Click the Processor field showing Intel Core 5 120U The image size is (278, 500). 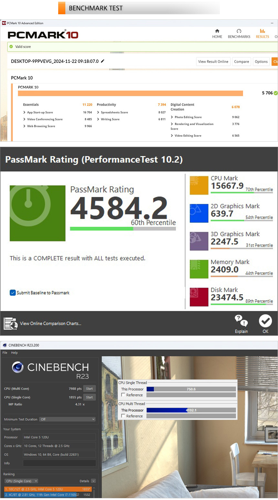pos(59,437)
